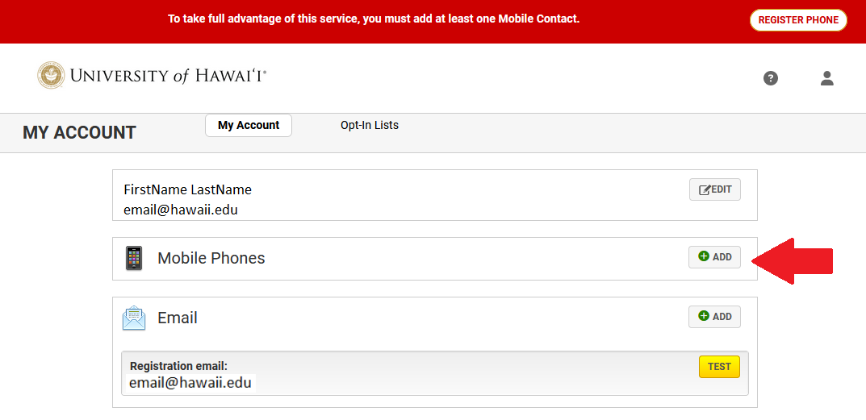The image size is (866, 420).
Task: Click the pencil edit icon beside the name
Action: pos(705,190)
